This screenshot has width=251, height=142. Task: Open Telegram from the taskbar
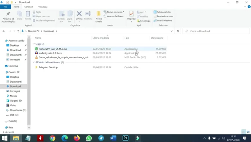(x=101, y=138)
